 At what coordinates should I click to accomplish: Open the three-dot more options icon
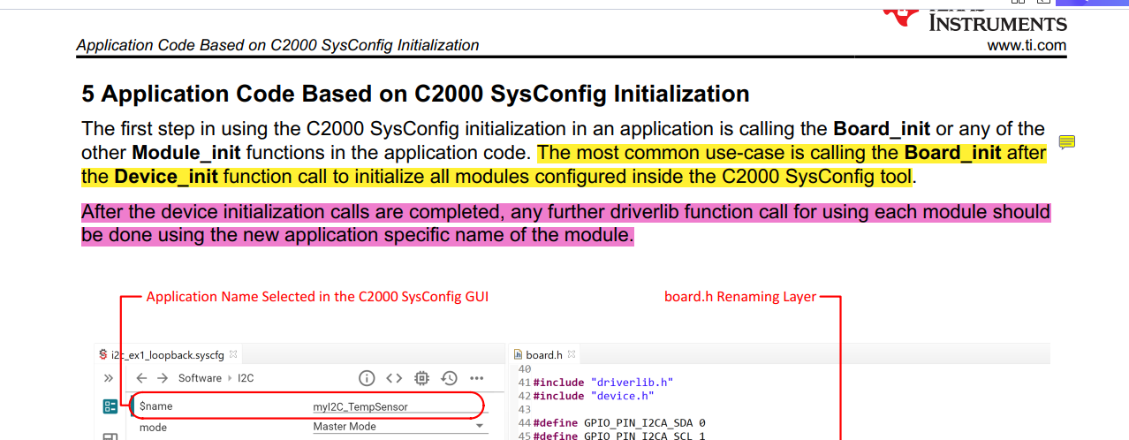(476, 378)
